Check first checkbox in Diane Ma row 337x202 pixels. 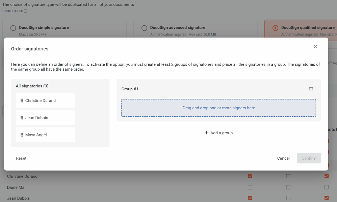(250, 187)
